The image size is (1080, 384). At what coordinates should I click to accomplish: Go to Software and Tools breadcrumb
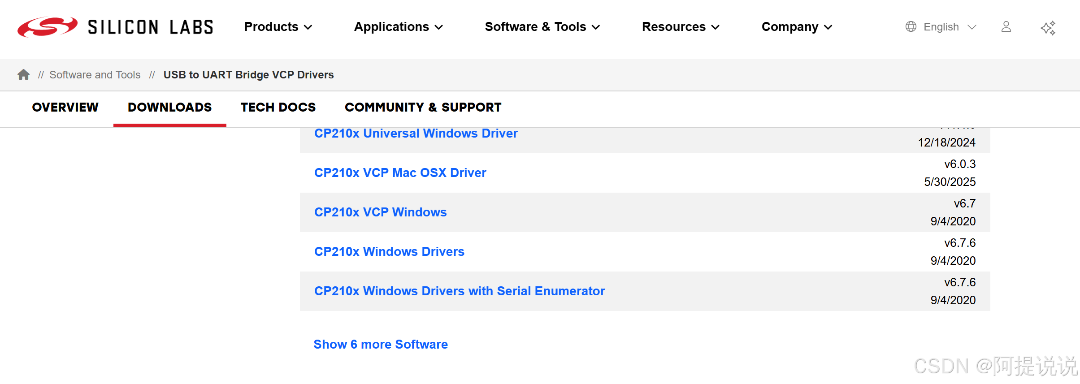coord(95,75)
